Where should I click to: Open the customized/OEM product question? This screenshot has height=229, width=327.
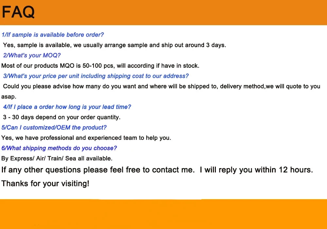pos(54,128)
